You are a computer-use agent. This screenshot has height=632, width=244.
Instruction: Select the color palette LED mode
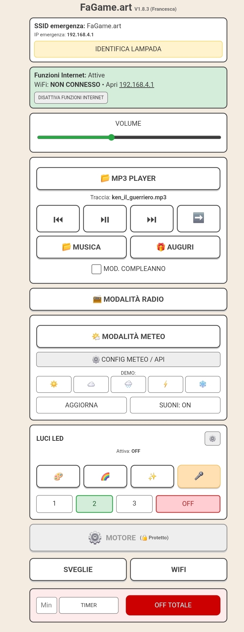[58, 476]
